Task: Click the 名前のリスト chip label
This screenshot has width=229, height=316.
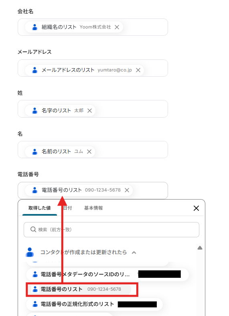Action: [56, 151]
